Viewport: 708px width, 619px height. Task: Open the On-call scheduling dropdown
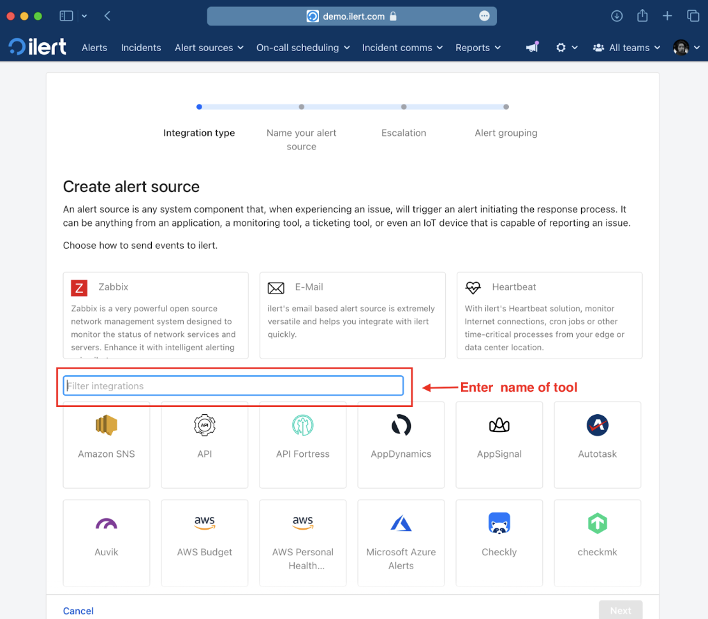(303, 47)
